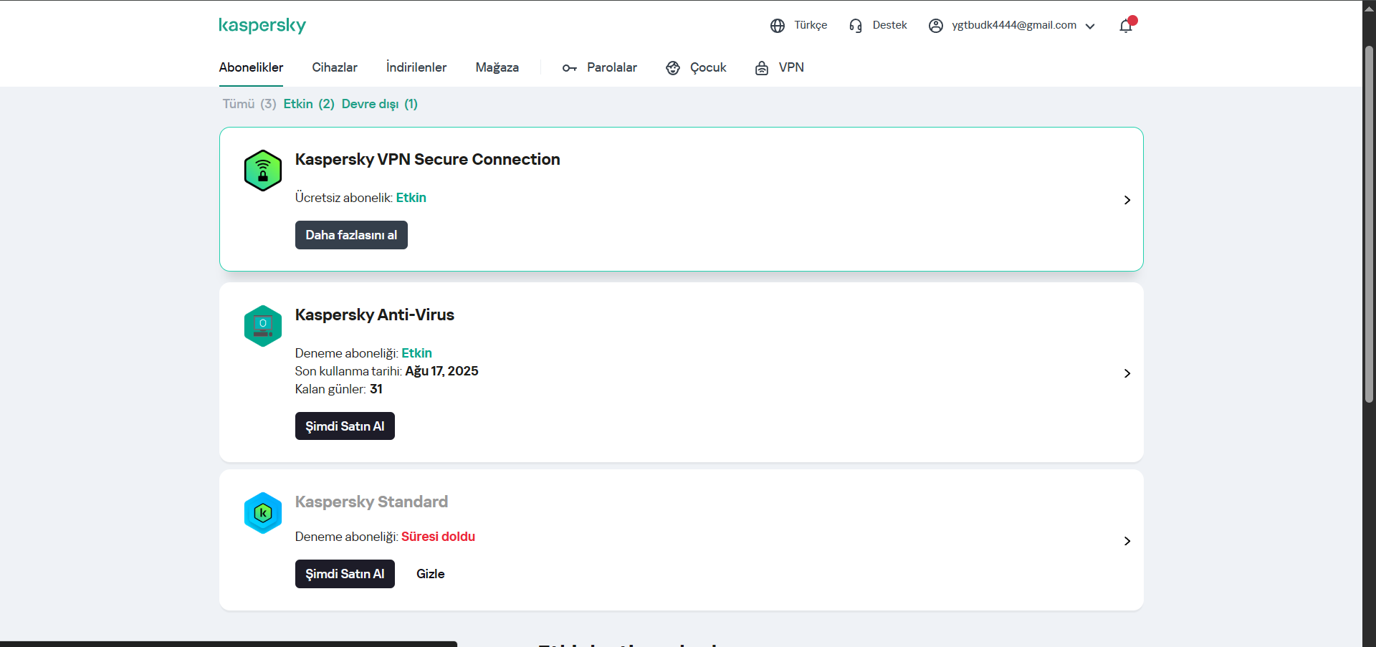
Task: Open Kaspersky Anti-Virus details chevron
Action: coord(1127,373)
